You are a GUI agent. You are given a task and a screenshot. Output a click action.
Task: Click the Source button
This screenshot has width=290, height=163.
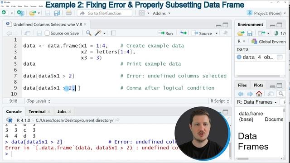coord(202,33)
